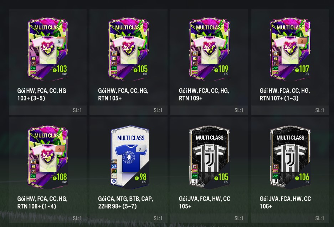Open the 109 OVR Multi Class pack card
Screen dimensions: 334x227
209,49
